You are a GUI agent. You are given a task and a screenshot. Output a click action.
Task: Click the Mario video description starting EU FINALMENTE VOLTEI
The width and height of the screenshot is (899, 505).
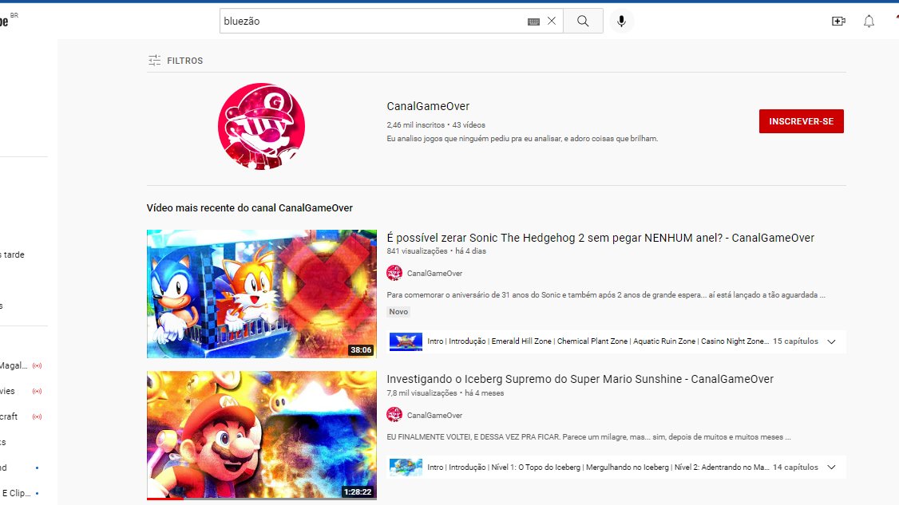tap(589, 436)
